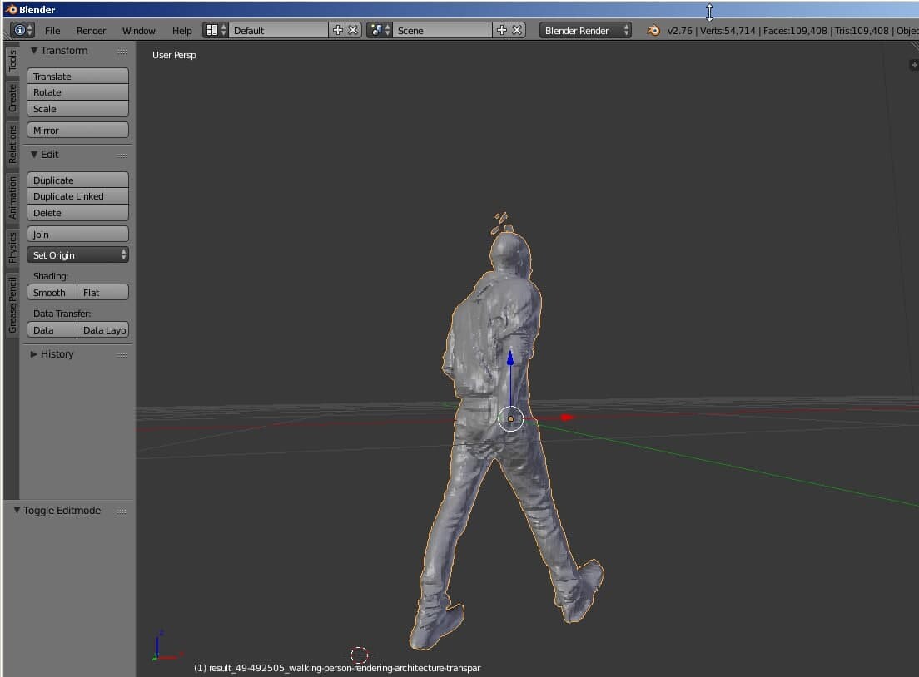
Task: Click the Scene browse icon
Action: pyautogui.click(x=380, y=31)
